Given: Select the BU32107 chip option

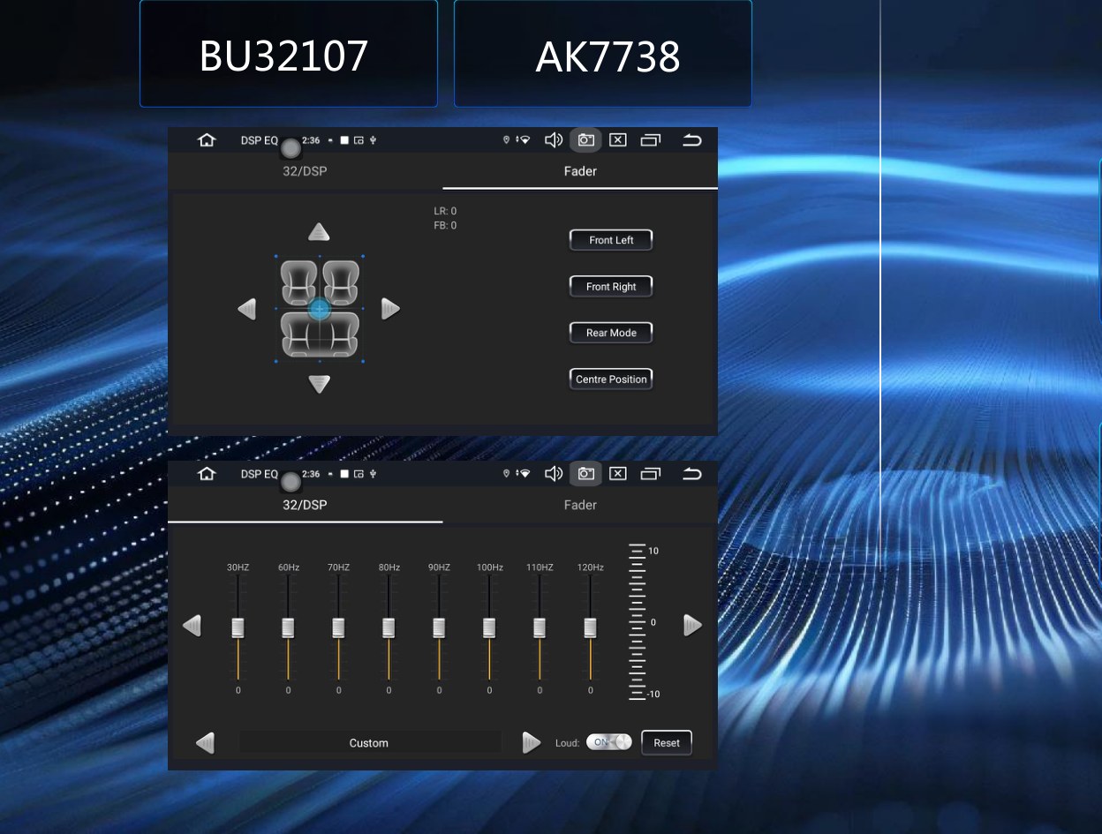Looking at the screenshot, I should [x=289, y=53].
